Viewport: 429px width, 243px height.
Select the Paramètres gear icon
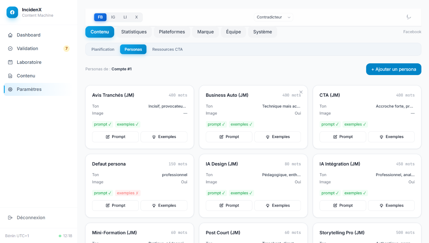(10, 89)
